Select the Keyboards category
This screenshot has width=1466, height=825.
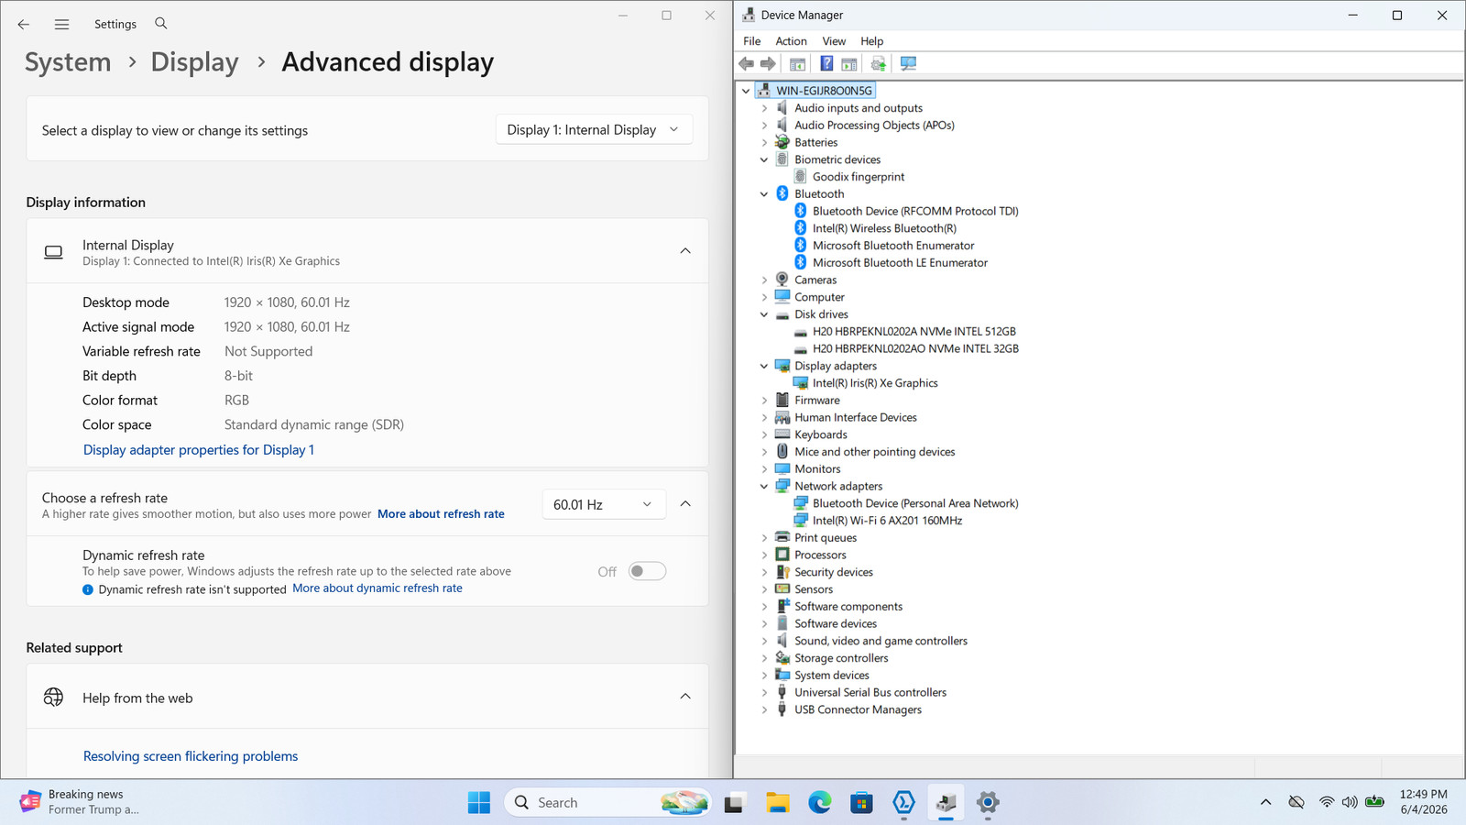(820, 435)
